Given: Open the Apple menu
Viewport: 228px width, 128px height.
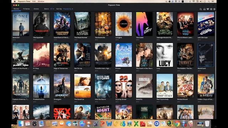Looking at the screenshot, I should pos(15,1).
